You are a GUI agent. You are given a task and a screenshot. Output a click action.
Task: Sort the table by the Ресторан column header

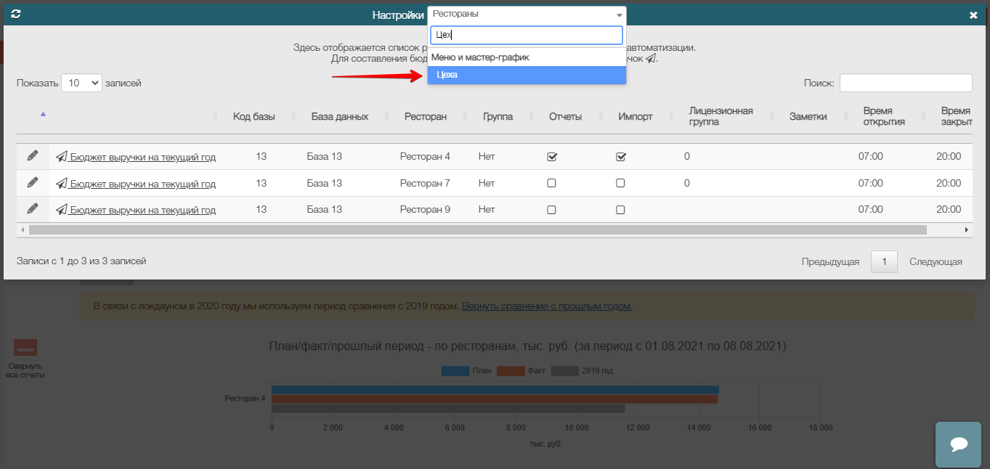click(426, 116)
